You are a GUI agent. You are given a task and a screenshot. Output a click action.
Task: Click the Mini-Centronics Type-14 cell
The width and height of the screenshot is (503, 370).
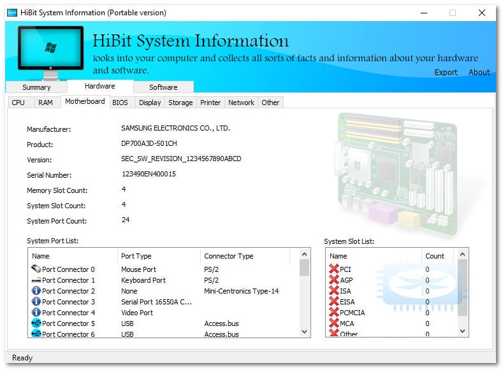[241, 291]
